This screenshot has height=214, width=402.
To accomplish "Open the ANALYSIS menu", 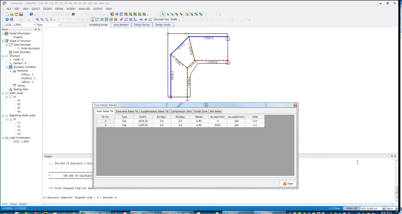I will (x=84, y=9).
